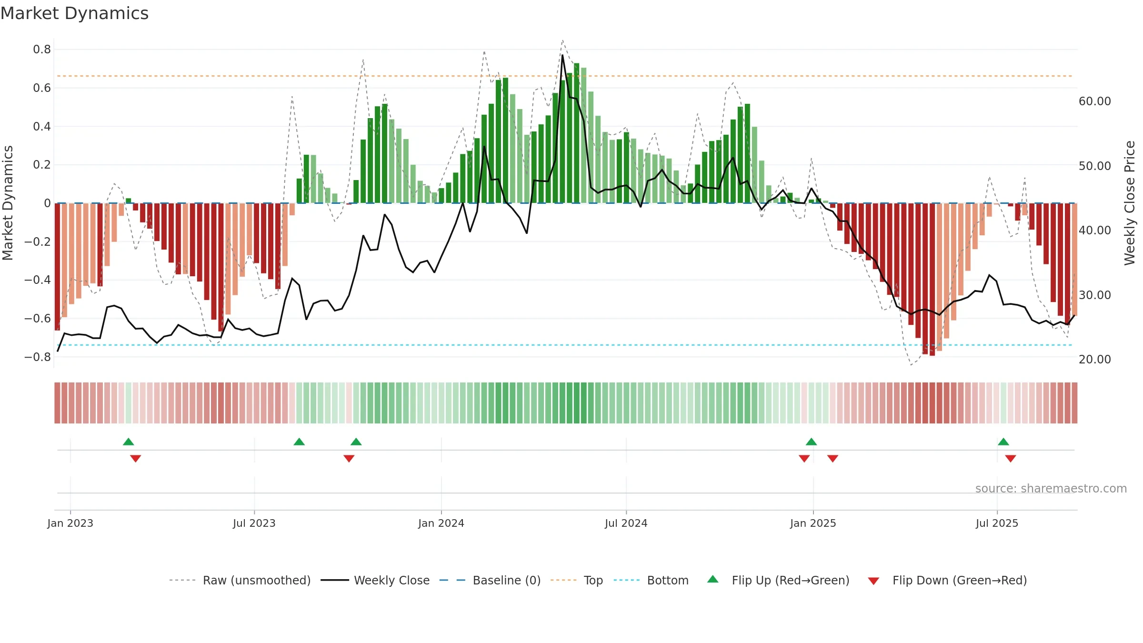Toggle Flip Up (Red→Green) legend entry

pos(778,580)
